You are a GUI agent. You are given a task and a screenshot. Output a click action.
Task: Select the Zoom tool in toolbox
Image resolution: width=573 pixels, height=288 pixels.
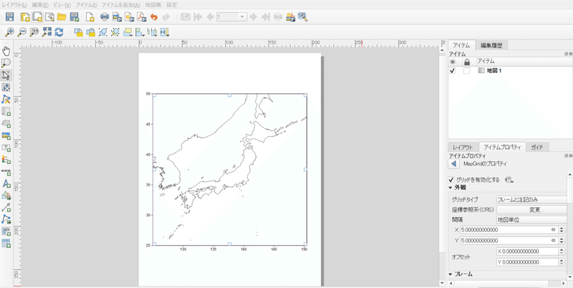pos(6,63)
